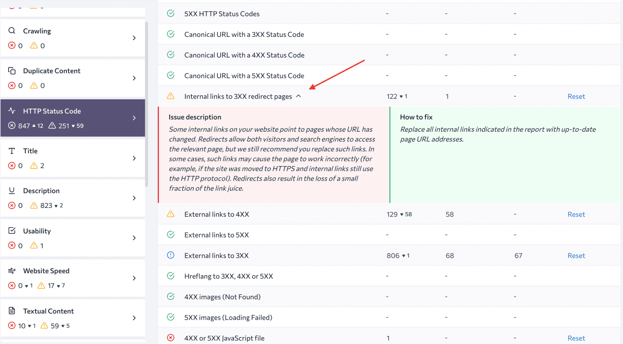Click red error icon beside 4XX or 5XX JavaScript file
Screen dimensions: 623x344
170,338
